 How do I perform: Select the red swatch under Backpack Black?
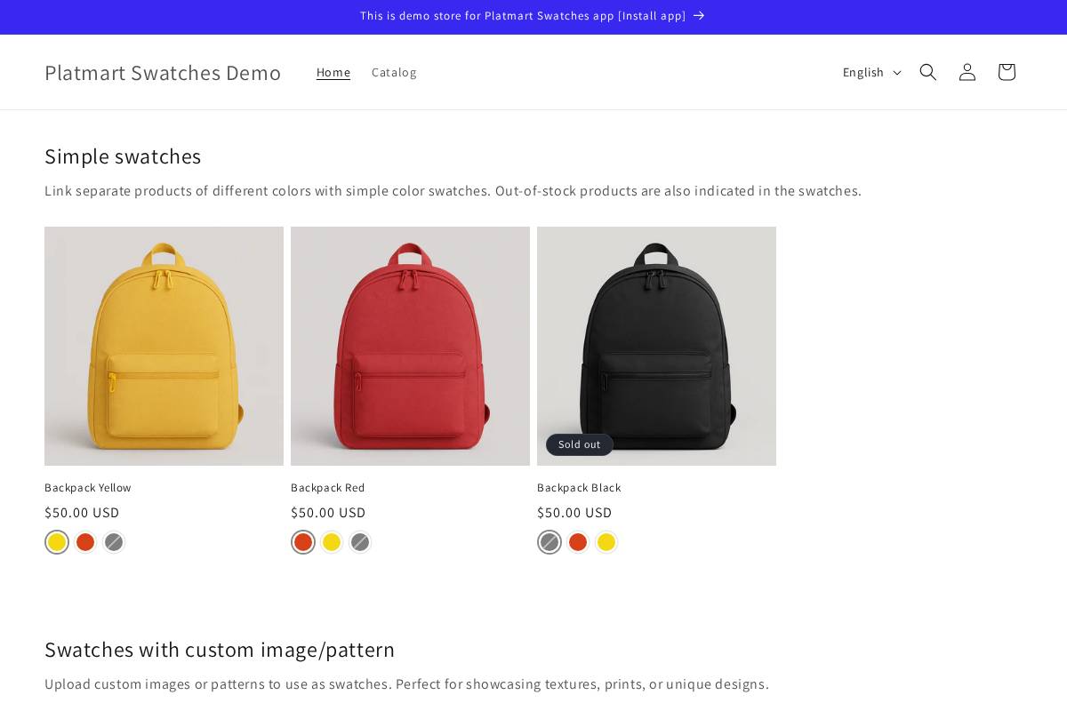578,542
